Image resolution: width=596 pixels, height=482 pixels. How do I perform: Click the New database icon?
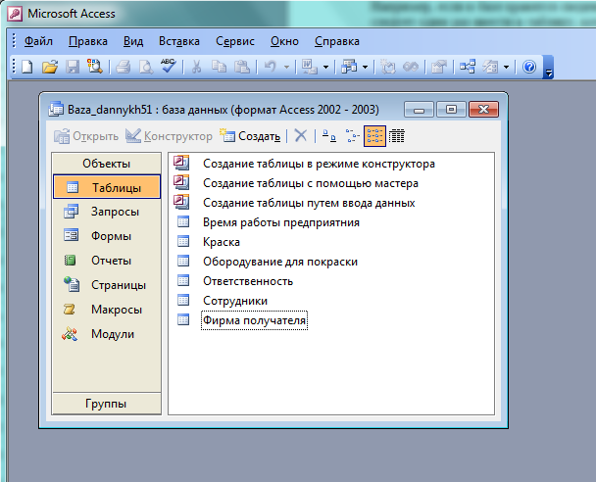(27, 67)
